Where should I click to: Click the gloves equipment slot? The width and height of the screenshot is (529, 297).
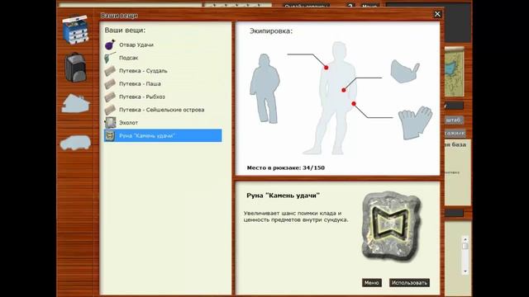[415, 123]
